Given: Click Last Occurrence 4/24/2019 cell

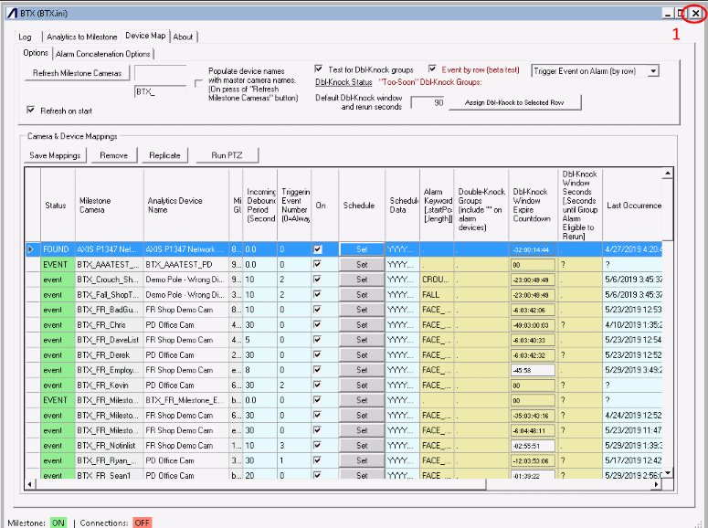Looking at the screenshot, I should 632,416.
